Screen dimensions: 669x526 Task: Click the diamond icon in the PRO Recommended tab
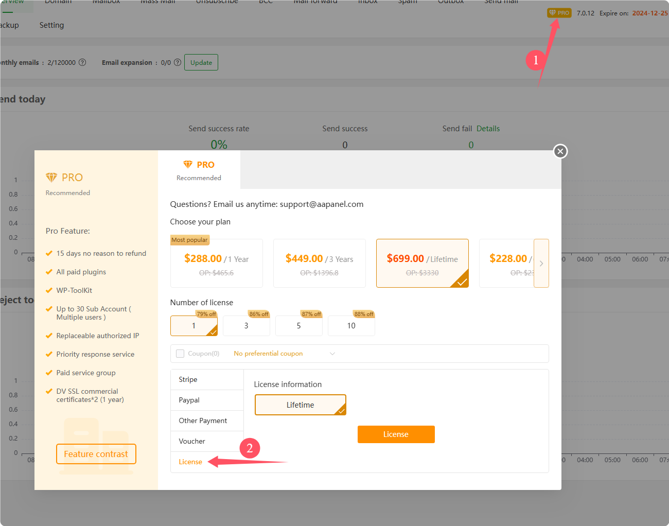pyautogui.click(x=188, y=164)
